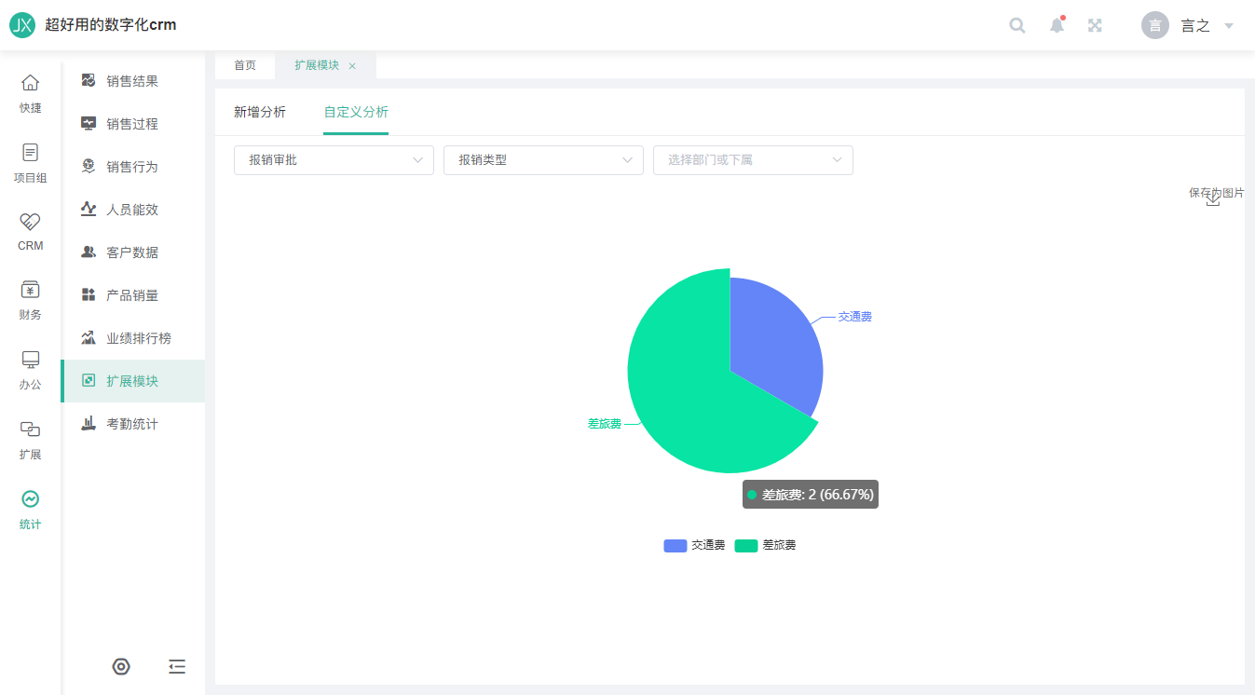Click the 客户数据 icon
1255x695 pixels.
pos(89,252)
